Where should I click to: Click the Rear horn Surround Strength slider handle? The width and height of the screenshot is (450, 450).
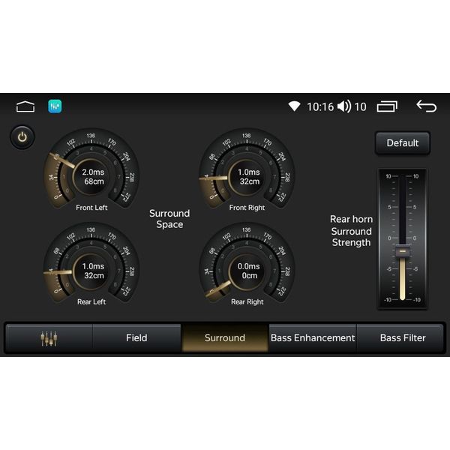(x=403, y=252)
